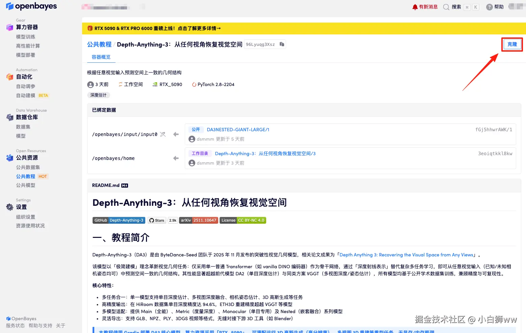Click the author avatar beside 3 天前
The height and width of the screenshot is (333, 526).
(91, 85)
